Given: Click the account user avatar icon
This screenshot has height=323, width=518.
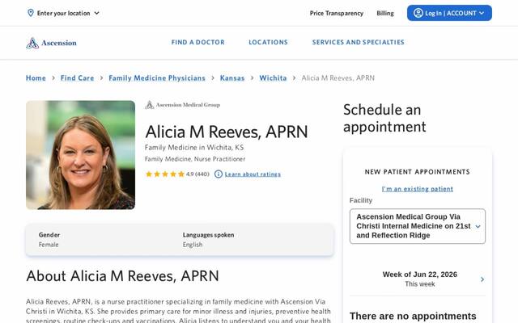Looking at the screenshot, I should click(418, 13).
